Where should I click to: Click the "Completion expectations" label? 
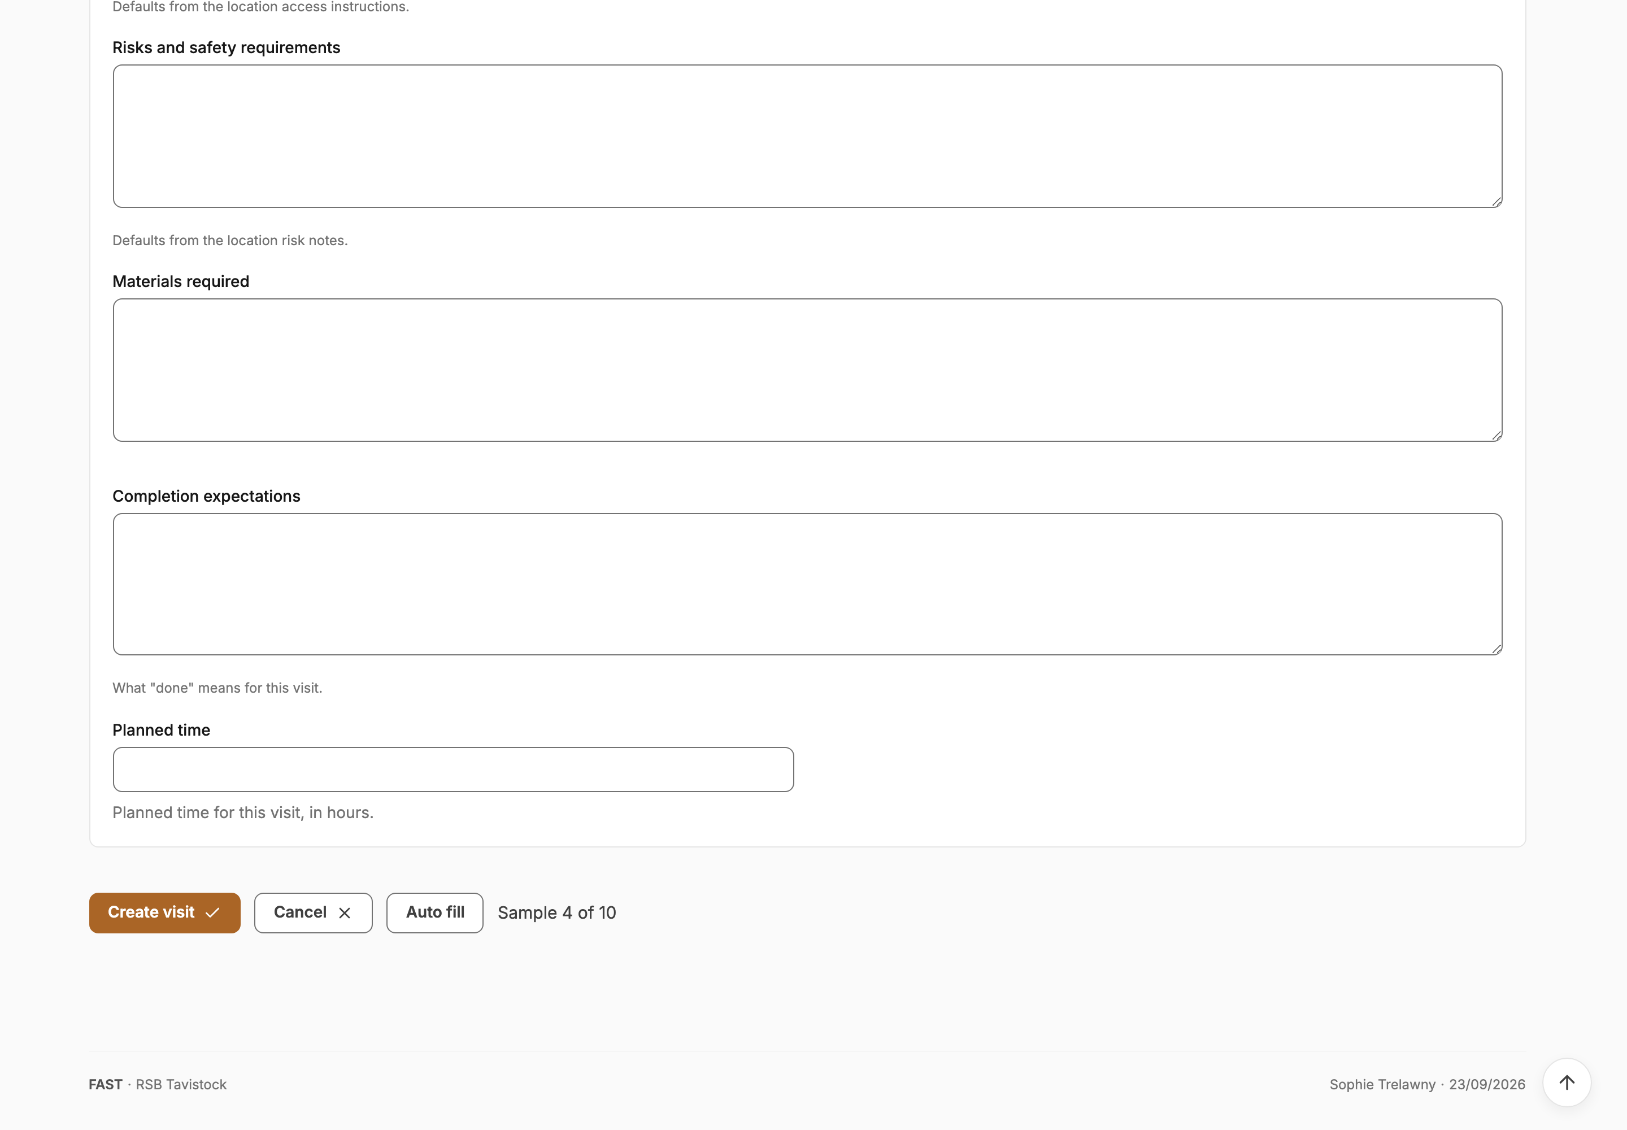[206, 496]
